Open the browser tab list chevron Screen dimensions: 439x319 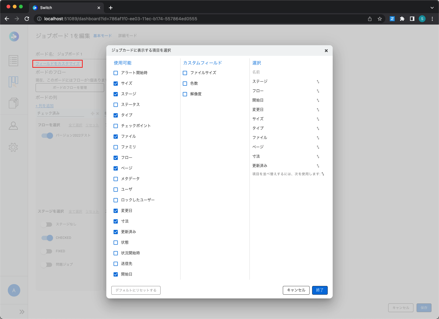(432, 8)
